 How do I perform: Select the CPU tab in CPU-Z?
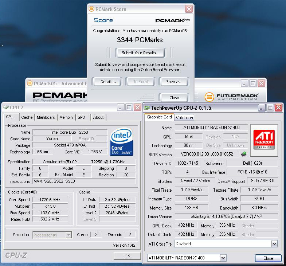click(11, 117)
